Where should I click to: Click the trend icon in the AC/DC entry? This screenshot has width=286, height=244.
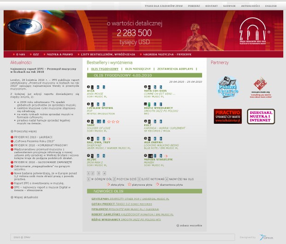coord(89,155)
